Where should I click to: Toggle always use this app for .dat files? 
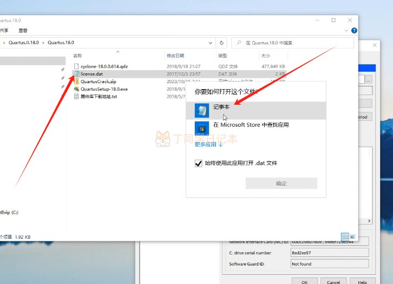[x=199, y=163]
